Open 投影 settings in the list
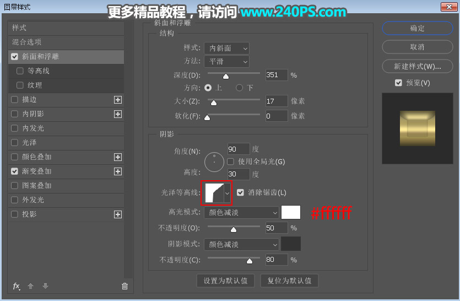Viewport: 460px width, 301px height. (66, 214)
